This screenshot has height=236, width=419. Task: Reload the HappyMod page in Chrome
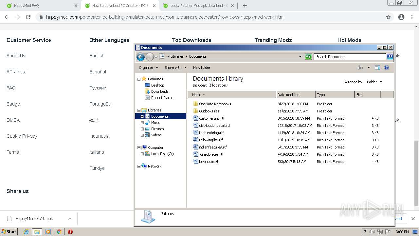click(28, 17)
